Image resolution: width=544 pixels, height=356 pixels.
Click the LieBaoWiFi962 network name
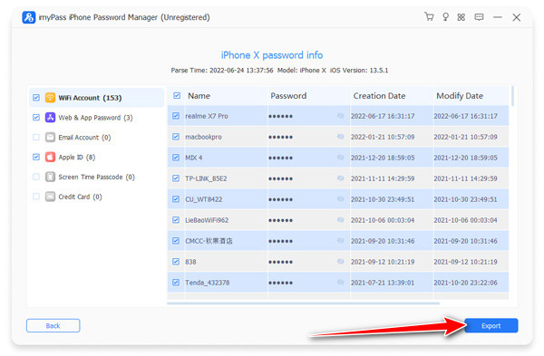[x=207, y=220]
